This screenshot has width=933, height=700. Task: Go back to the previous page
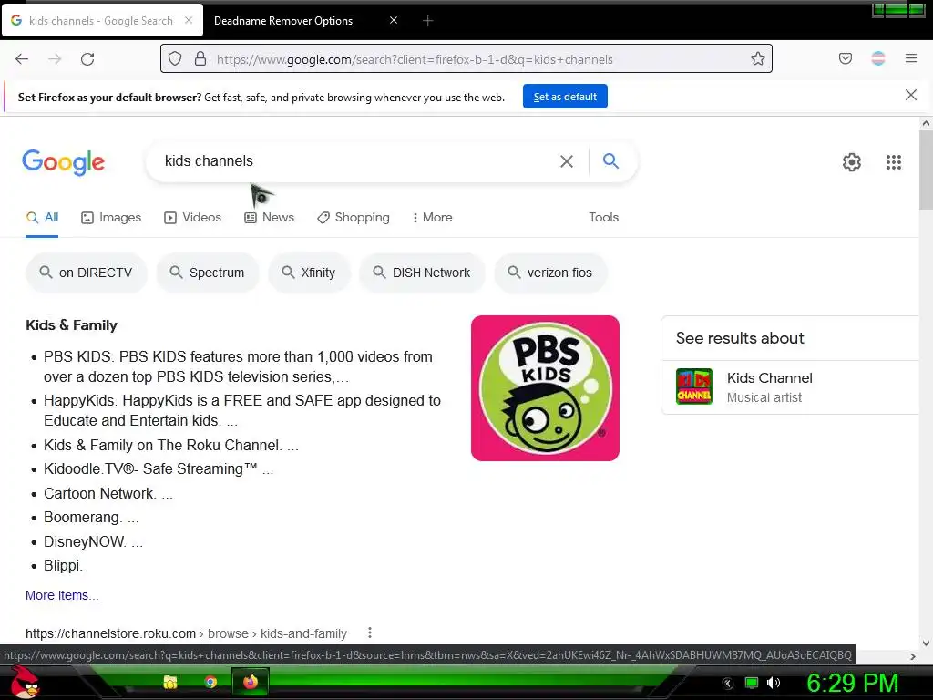pyautogui.click(x=22, y=59)
